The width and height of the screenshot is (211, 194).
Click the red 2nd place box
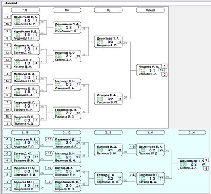tap(165, 74)
